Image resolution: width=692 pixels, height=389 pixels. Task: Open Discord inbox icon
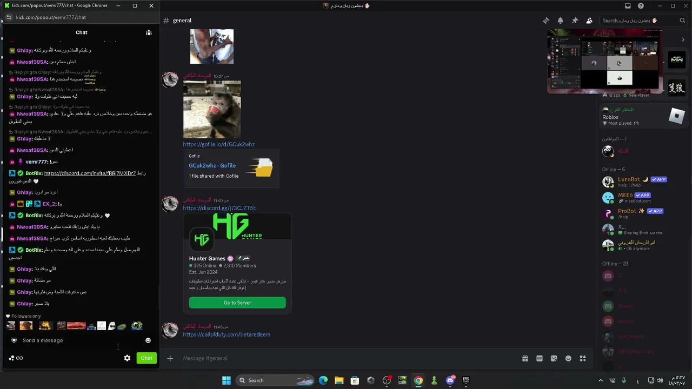coord(628,6)
